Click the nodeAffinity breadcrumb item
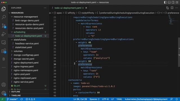The height and width of the screenshot is (101, 180). (86, 13)
